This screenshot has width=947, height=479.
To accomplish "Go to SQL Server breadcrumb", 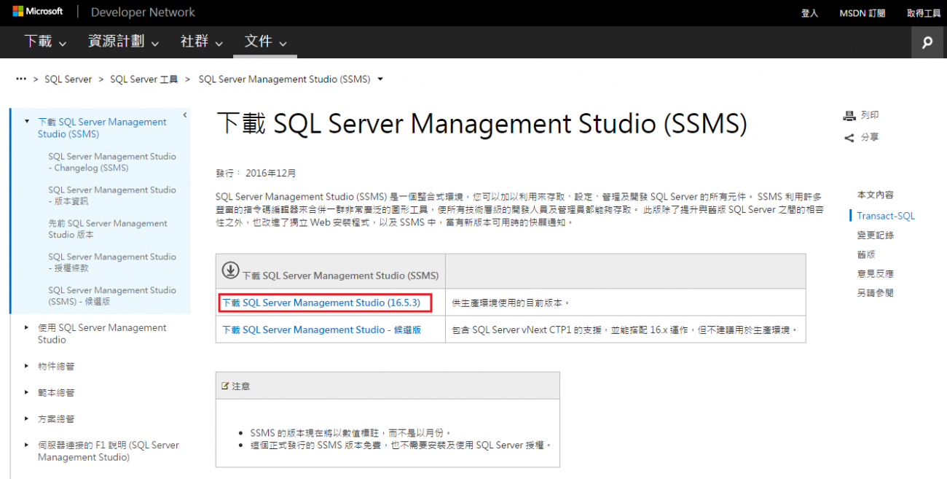I will point(68,79).
